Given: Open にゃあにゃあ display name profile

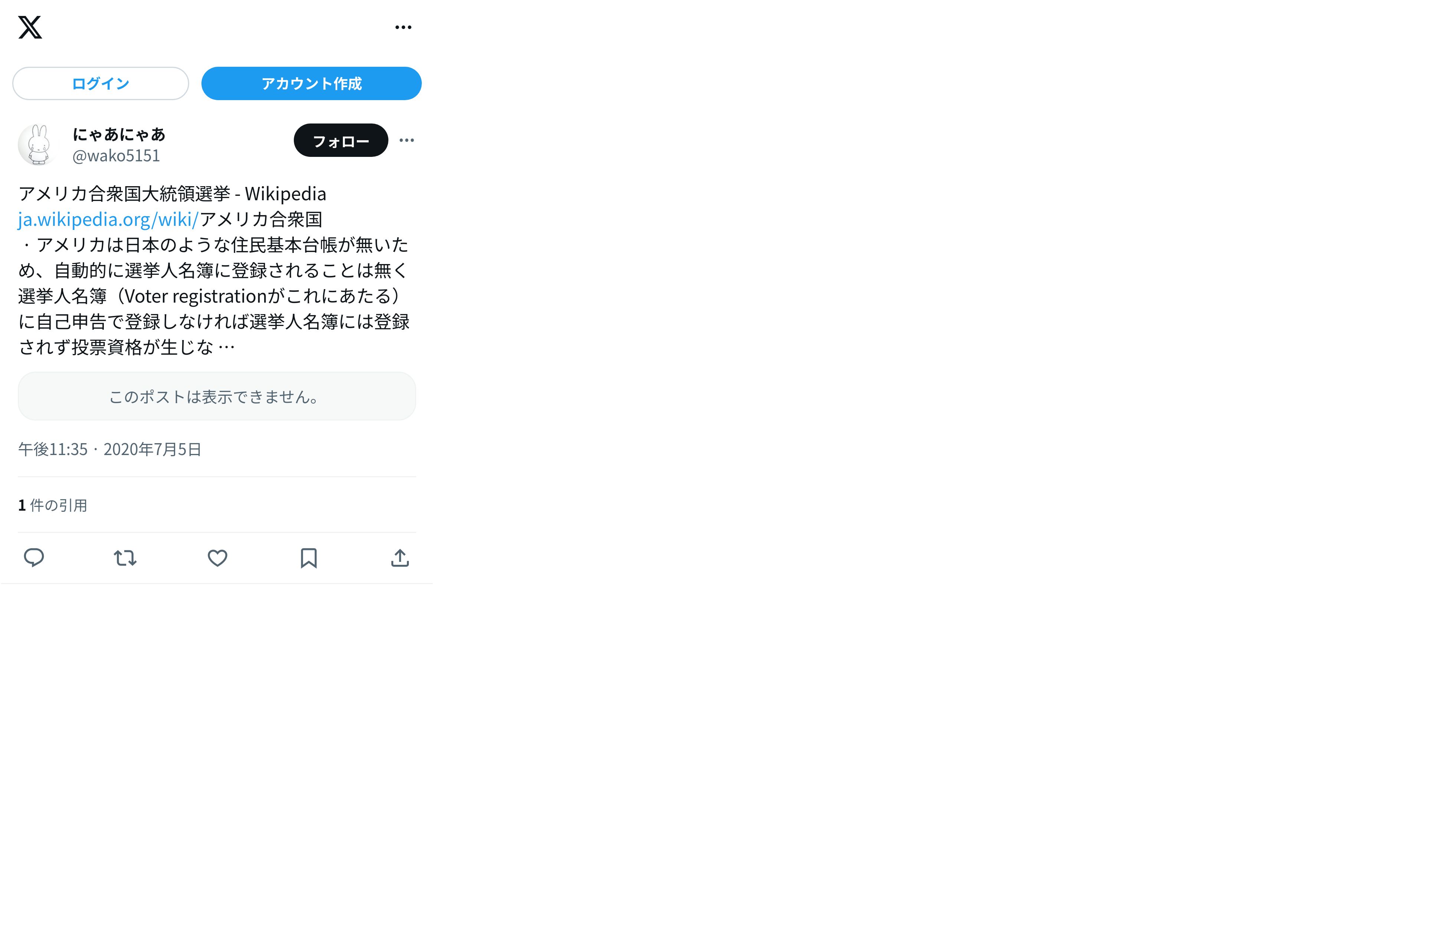Looking at the screenshot, I should [119, 134].
